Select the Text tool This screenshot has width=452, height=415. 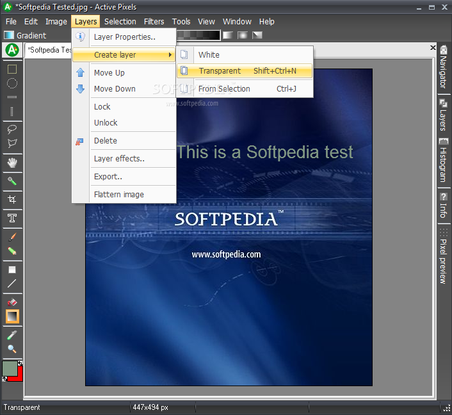coord(12,218)
